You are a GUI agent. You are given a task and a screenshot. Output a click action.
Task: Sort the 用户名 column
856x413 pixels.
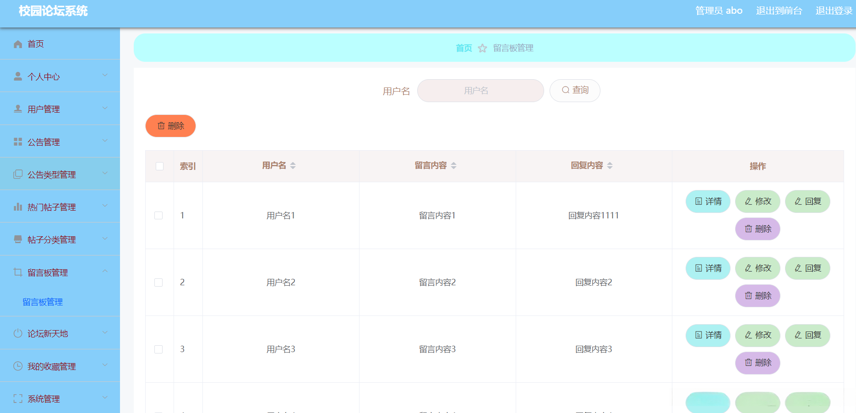click(x=293, y=165)
